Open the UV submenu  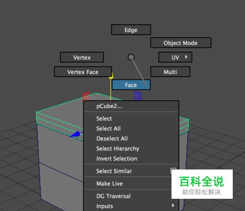[x=175, y=57]
